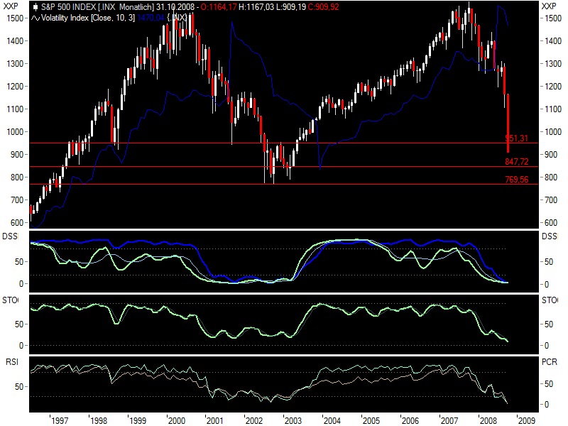Click the 2007 year label
The image size is (568, 426).
(449, 420)
